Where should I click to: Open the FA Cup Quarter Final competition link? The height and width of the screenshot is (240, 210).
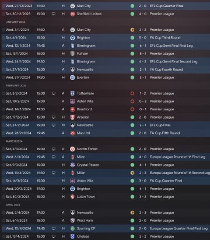(x=166, y=181)
